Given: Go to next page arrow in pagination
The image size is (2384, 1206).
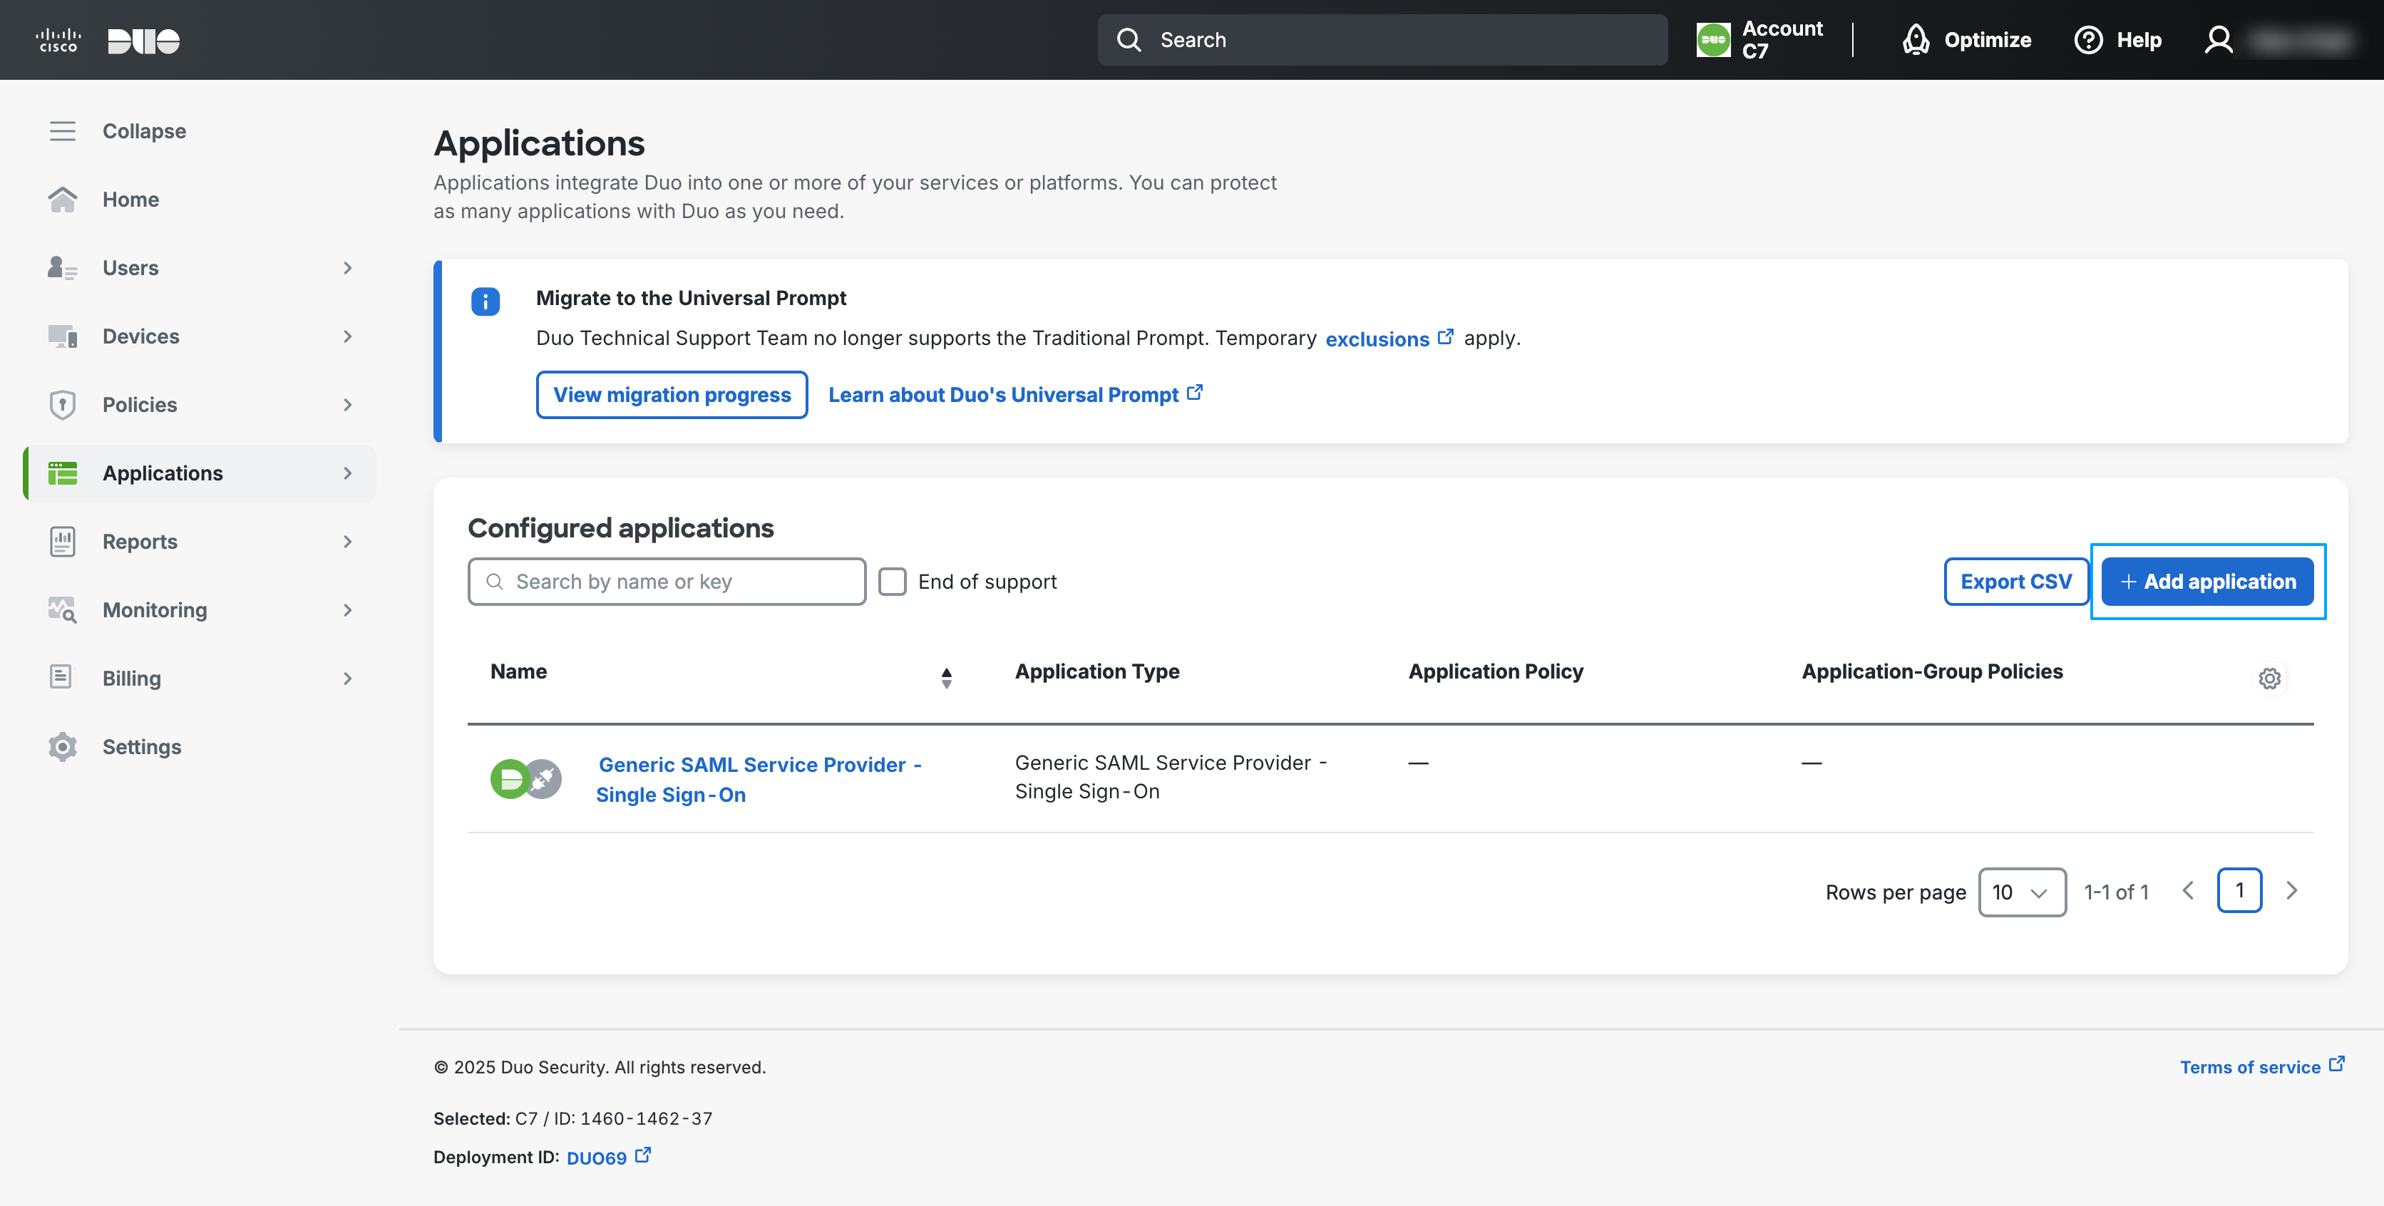Looking at the screenshot, I should click(x=2291, y=890).
